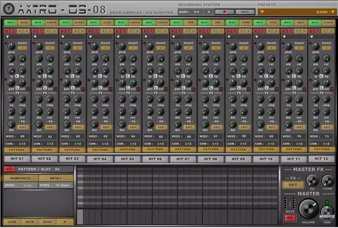This screenshot has height=228, width=338.
Task: Toggle the red mute square on BELL strip
Action: click(304, 89)
